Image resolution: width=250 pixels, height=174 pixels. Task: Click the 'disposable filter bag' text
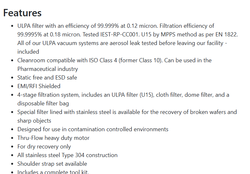[x=43, y=103]
